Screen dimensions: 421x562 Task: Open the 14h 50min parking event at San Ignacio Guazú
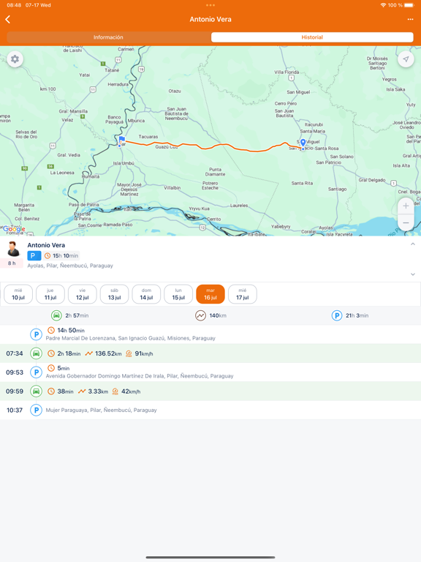tap(210, 334)
